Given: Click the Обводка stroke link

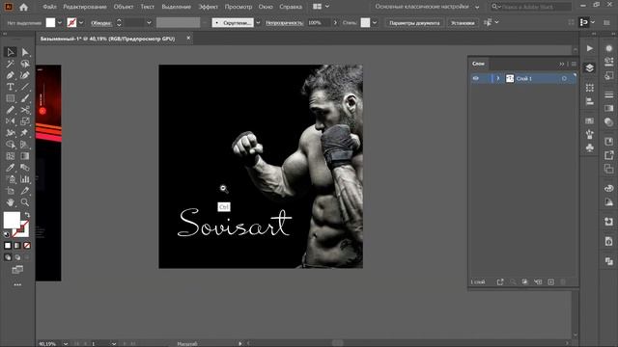Looking at the screenshot, I should [101, 23].
